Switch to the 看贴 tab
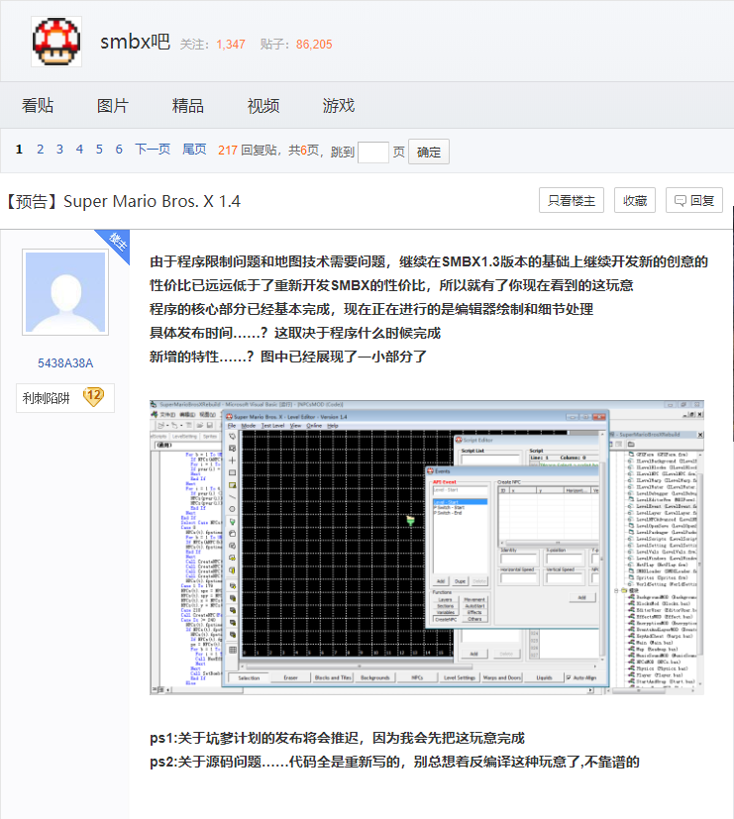 coord(38,106)
